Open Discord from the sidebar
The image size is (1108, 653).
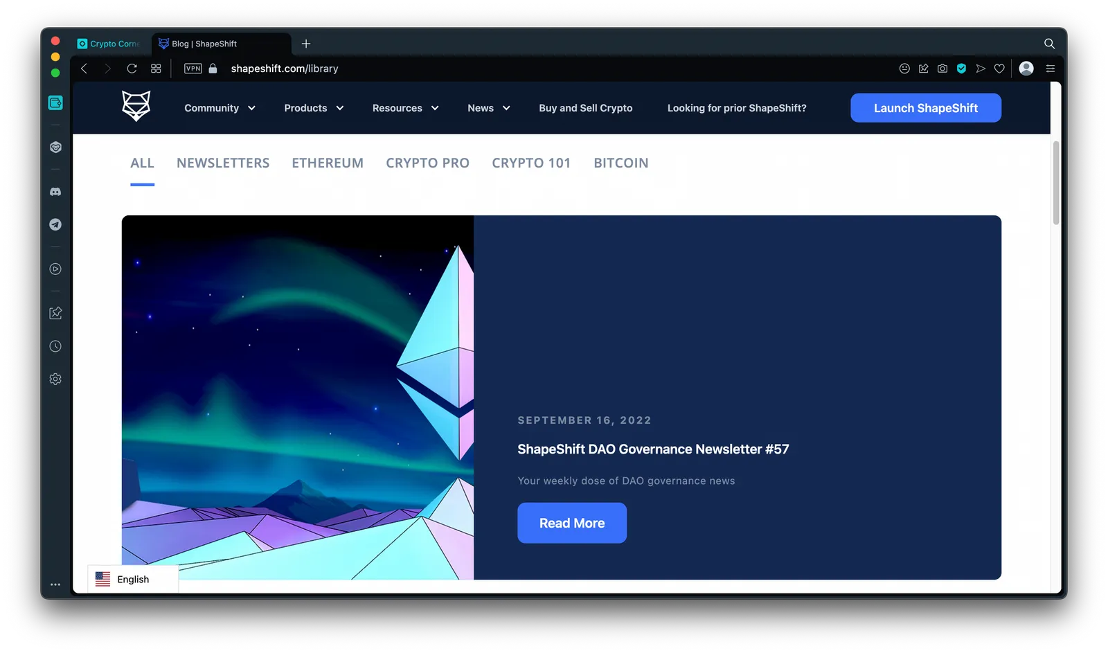(x=55, y=192)
